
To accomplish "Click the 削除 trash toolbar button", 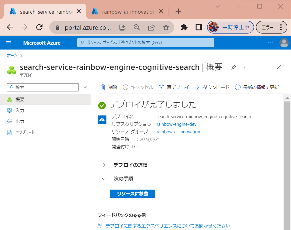I will point(109,87).
